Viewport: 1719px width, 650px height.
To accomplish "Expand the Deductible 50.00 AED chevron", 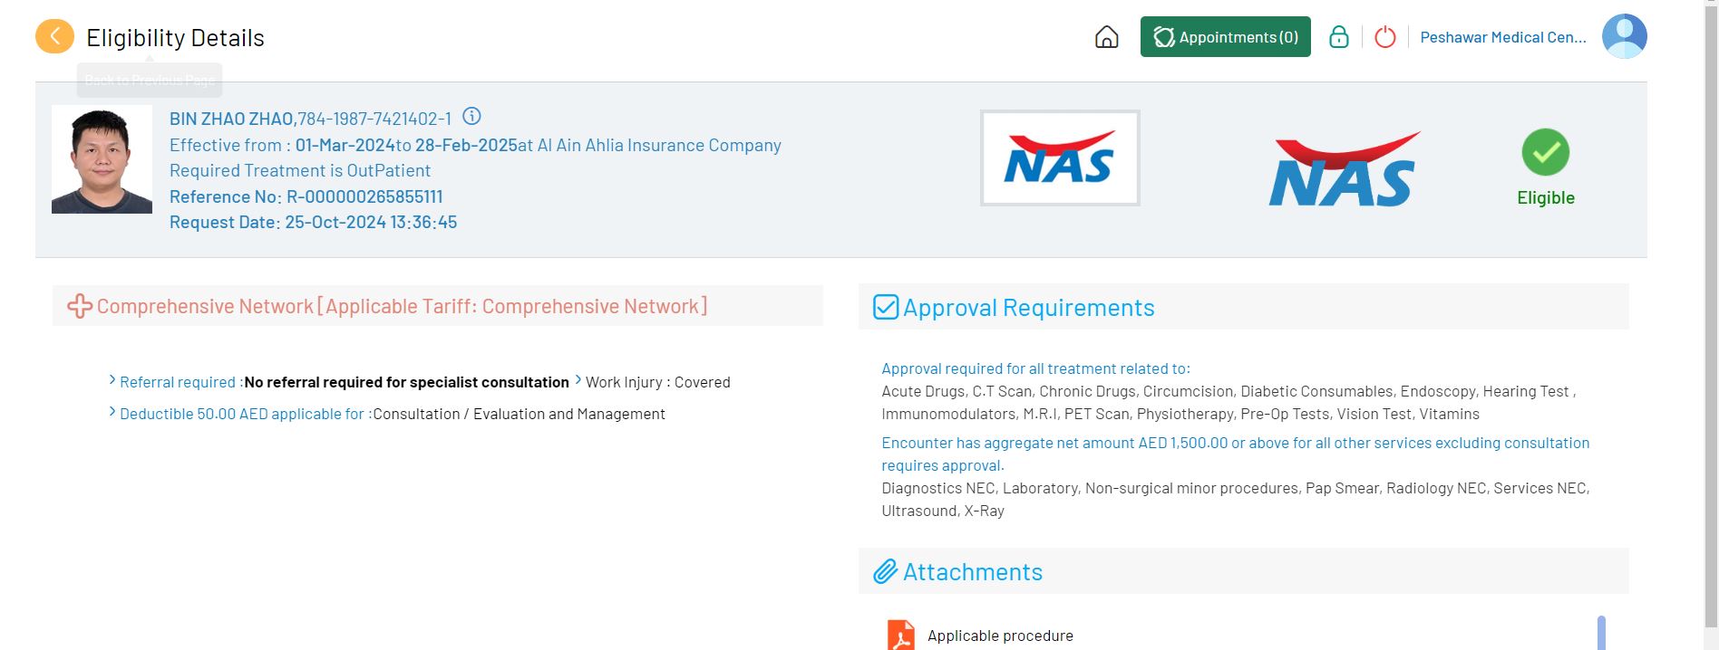I will click(112, 412).
